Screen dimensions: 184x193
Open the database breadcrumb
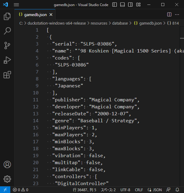[120, 23]
